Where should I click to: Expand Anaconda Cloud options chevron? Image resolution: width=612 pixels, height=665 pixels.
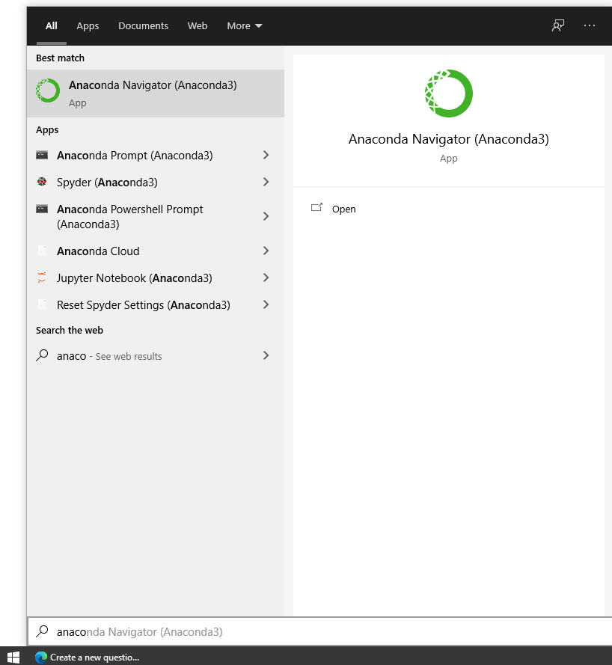coord(266,251)
